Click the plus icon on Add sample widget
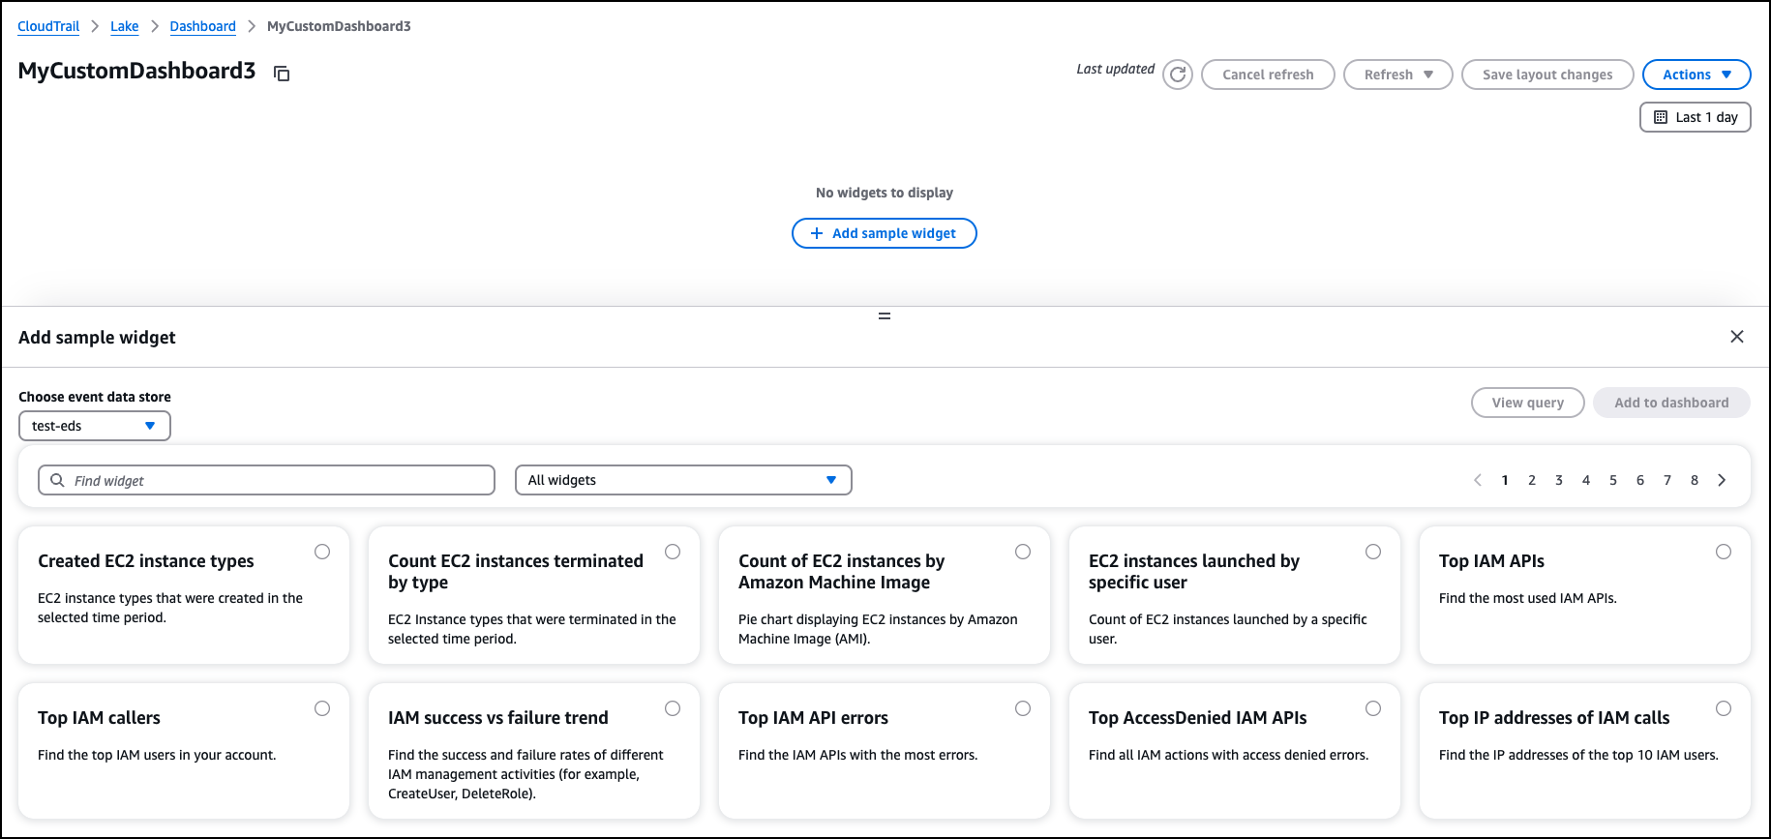The image size is (1771, 839). pos(816,233)
